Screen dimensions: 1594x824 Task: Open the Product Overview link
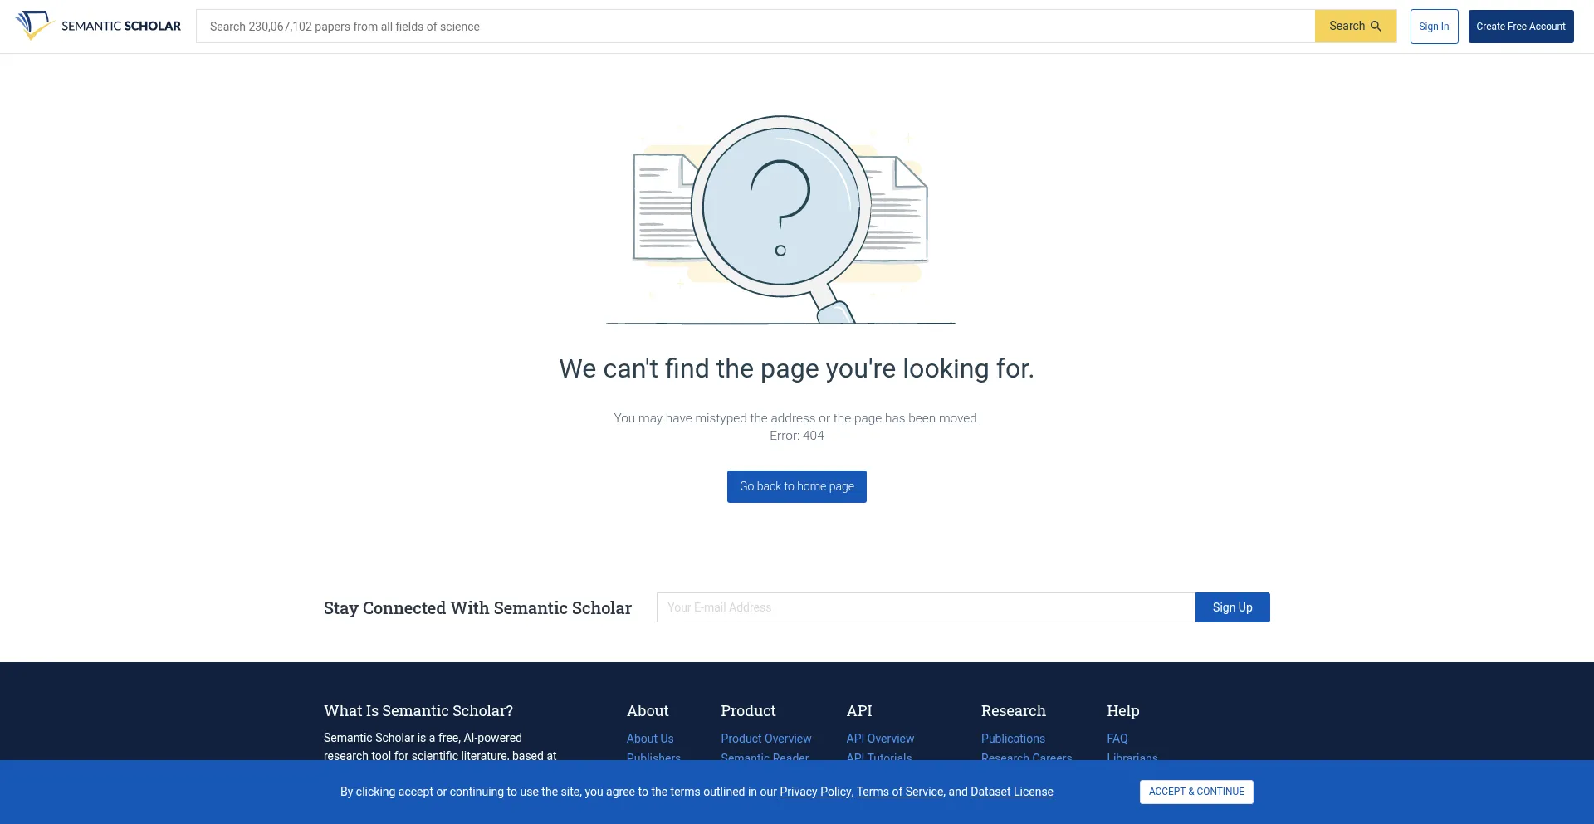pos(766,739)
